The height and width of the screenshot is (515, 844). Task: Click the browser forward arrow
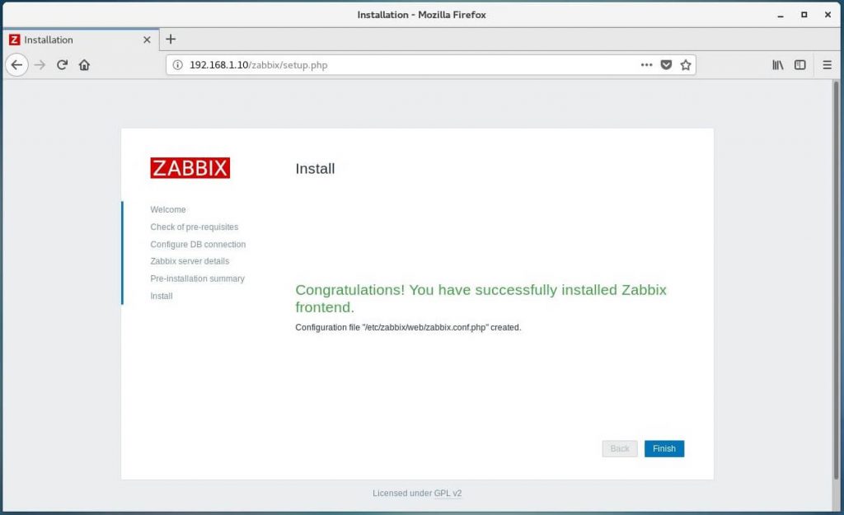pyautogui.click(x=40, y=65)
